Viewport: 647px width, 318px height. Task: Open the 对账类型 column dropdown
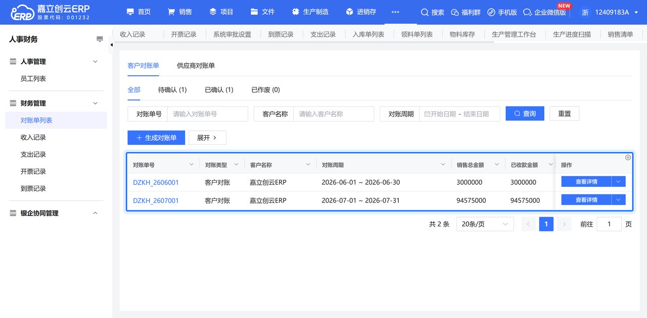(x=237, y=165)
